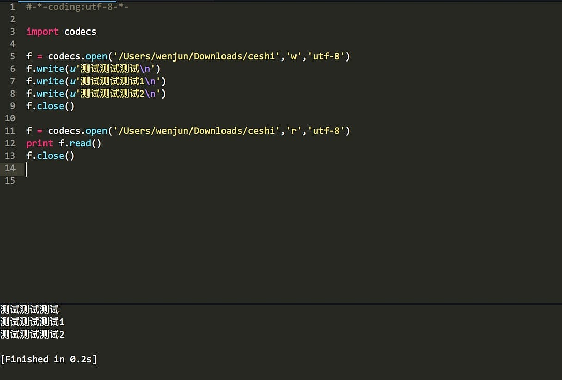The height and width of the screenshot is (380, 562).
Task: Click the Finished in 0.2s build message
Action: click(x=49, y=359)
